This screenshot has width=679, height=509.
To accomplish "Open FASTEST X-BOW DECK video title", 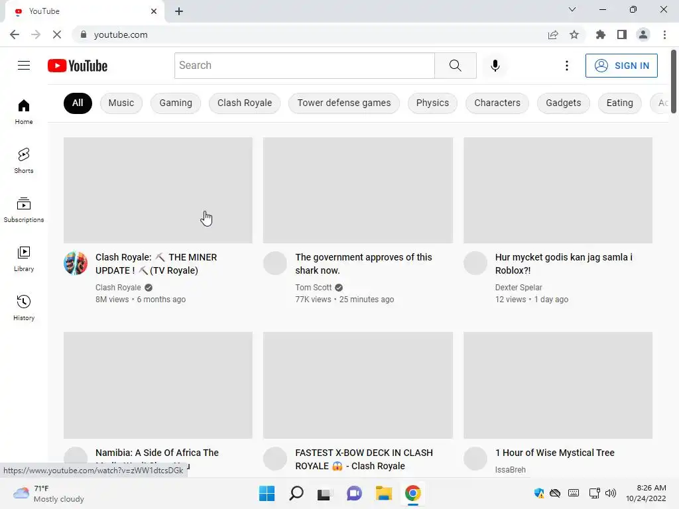I will click(364, 459).
